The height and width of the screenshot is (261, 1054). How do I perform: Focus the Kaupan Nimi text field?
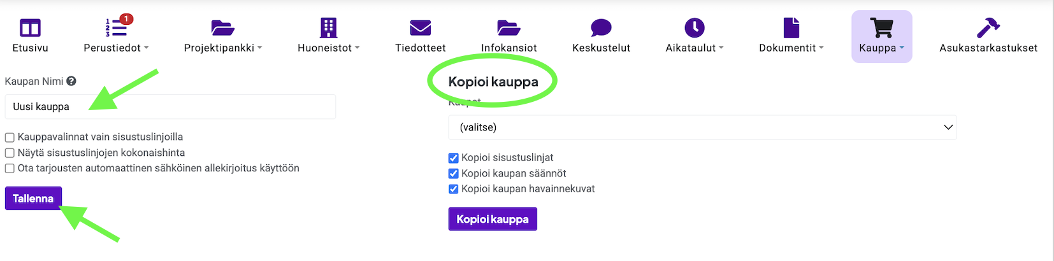click(x=170, y=107)
